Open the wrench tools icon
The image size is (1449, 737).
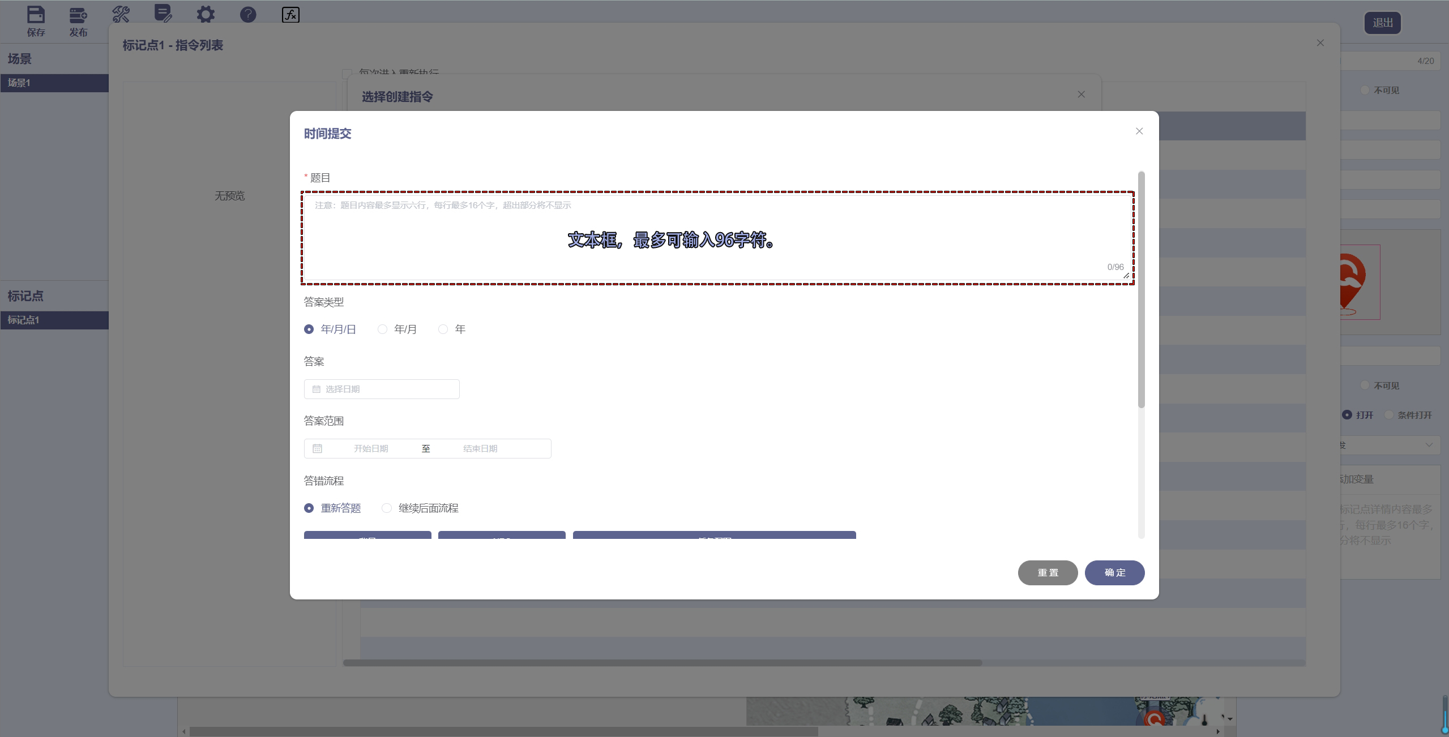coord(121,14)
